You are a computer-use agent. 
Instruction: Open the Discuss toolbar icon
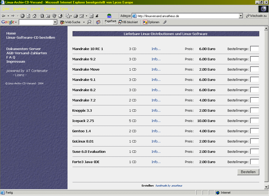coord(91,16)
